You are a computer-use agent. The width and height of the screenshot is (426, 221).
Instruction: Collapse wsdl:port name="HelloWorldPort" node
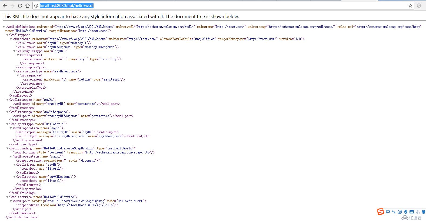[11, 201]
